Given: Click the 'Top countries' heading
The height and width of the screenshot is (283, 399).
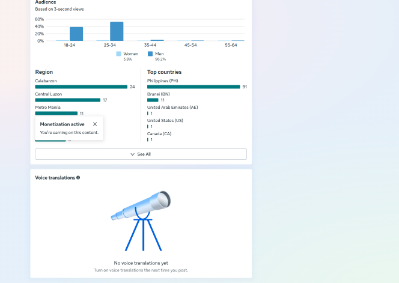Looking at the screenshot, I should pyautogui.click(x=164, y=72).
